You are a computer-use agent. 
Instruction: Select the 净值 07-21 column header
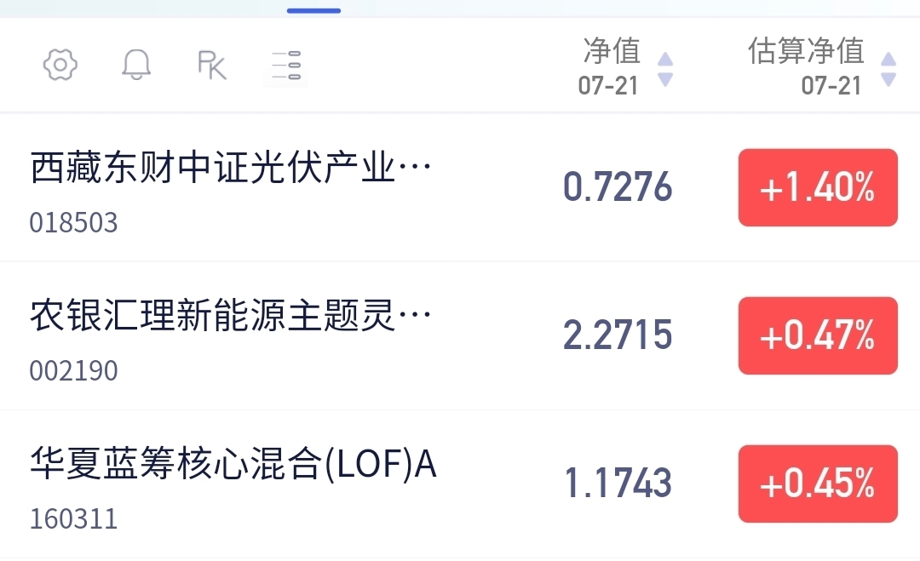click(610, 66)
